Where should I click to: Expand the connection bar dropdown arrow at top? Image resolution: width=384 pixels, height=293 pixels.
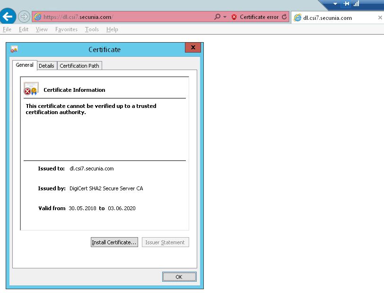tap(335, 4)
